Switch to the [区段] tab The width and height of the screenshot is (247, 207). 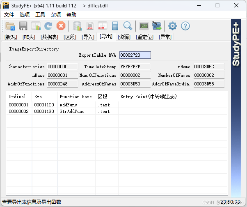(70, 37)
